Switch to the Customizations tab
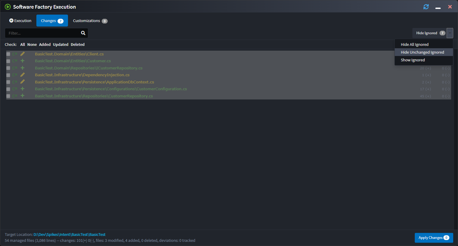 click(87, 21)
